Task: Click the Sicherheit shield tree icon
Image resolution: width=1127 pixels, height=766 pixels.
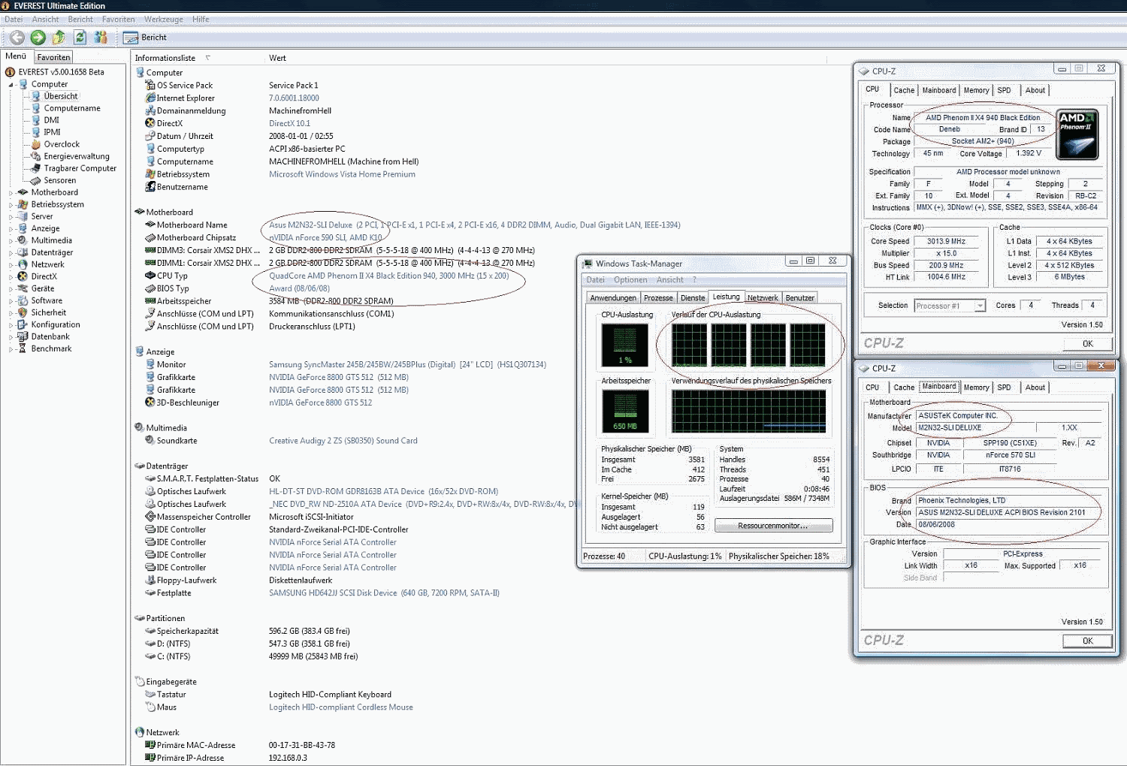Action: point(23,312)
